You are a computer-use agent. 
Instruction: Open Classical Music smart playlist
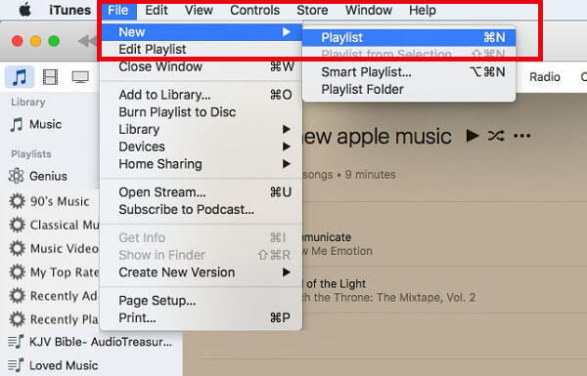[x=54, y=225]
